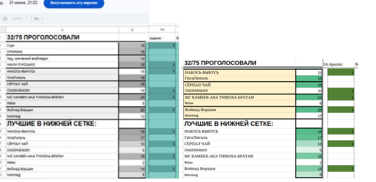Click grey value 17 in version-history sheet
Image resolution: width=376 pixels, height=182 pixels.
132,137
